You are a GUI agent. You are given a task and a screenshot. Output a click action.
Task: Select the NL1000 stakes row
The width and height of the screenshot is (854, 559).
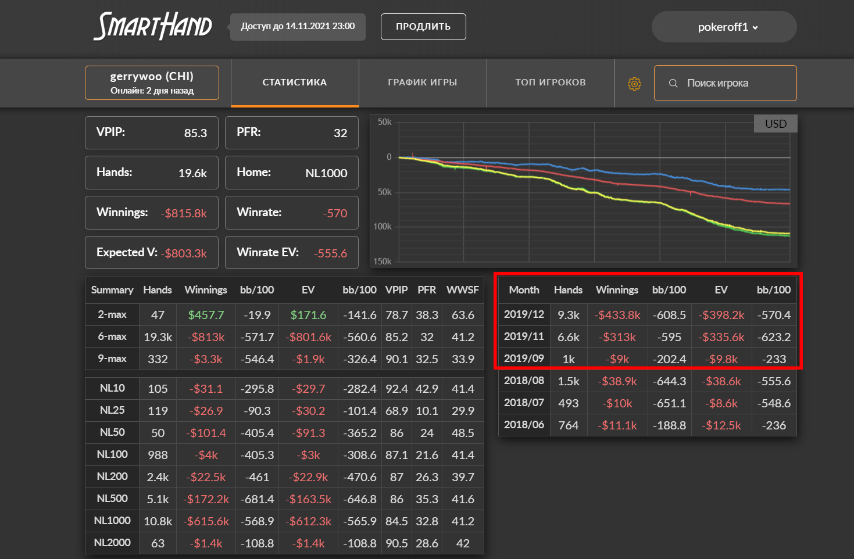112,521
